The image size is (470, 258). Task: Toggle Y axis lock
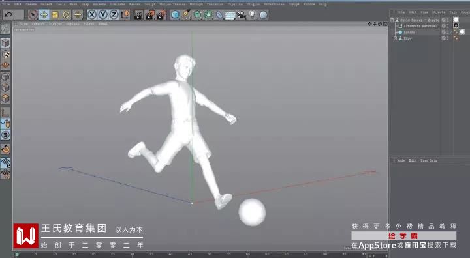pos(103,14)
